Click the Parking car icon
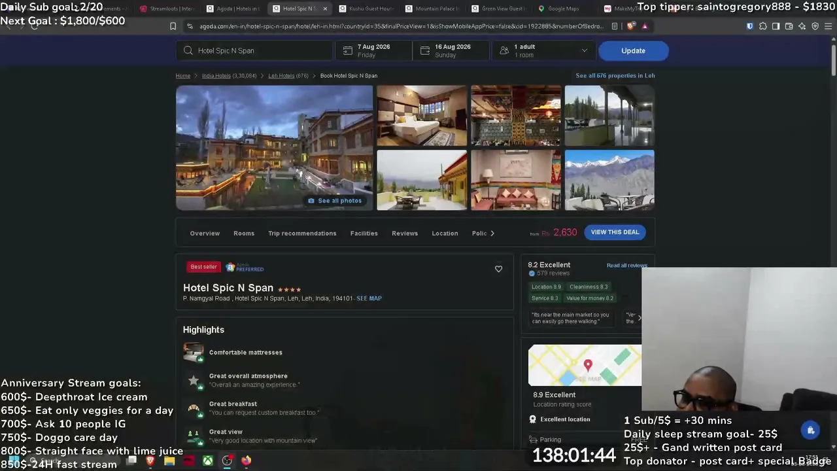 click(x=532, y=440)
